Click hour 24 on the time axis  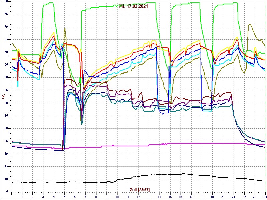point(265,197)
